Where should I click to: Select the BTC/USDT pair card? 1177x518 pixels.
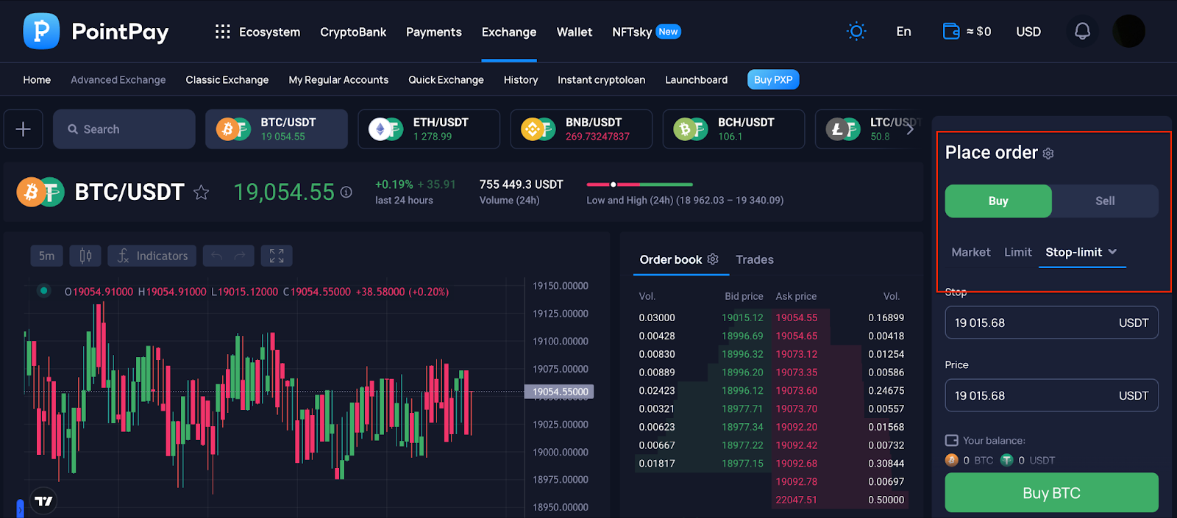click(277, 129)
